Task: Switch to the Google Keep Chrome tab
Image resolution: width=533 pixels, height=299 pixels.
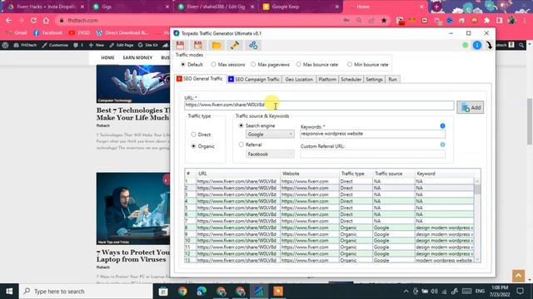Action: click(x=300, y=7)
